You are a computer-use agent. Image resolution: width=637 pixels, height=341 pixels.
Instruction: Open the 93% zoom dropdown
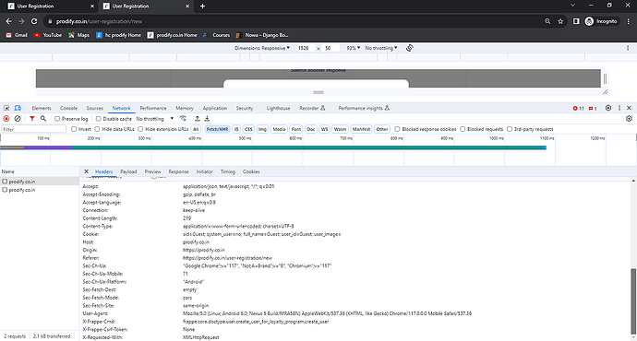tap(354, 48)
